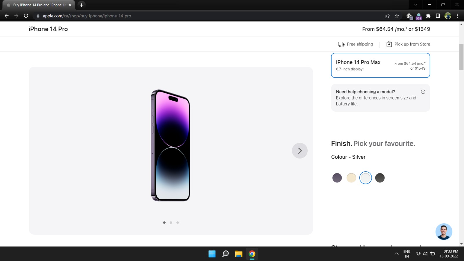Image resolution: width=464 pixels, height=261 pixels.
Task: Open chat with the specialist avatar
Action: tap(444, 232)
